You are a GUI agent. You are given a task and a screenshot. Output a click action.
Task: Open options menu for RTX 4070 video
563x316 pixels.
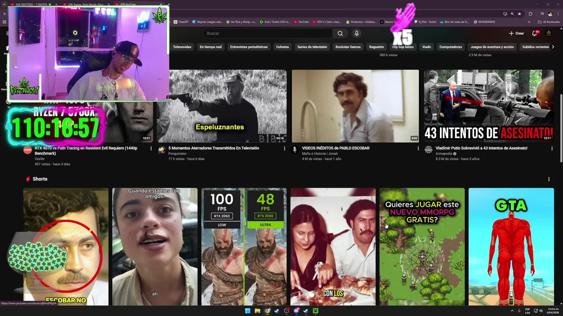point(151,148)
